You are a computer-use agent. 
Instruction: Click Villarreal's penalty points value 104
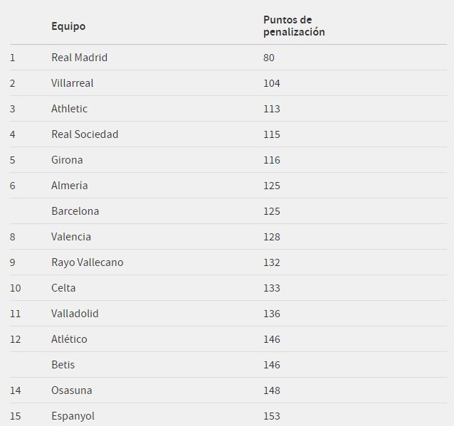coord(272,83)
